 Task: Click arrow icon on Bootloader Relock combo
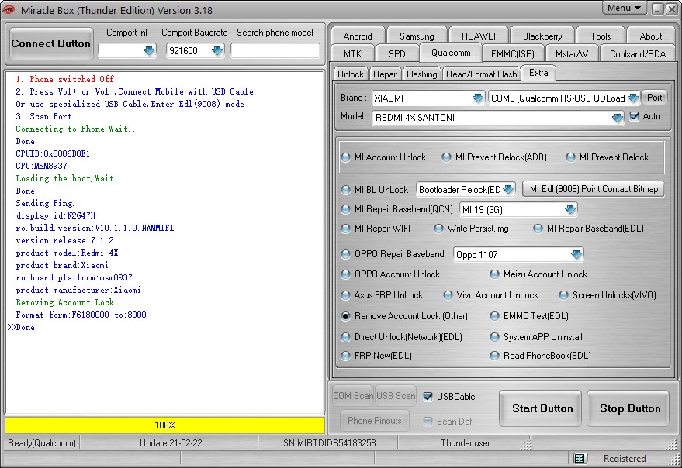[x=507, y=190]
